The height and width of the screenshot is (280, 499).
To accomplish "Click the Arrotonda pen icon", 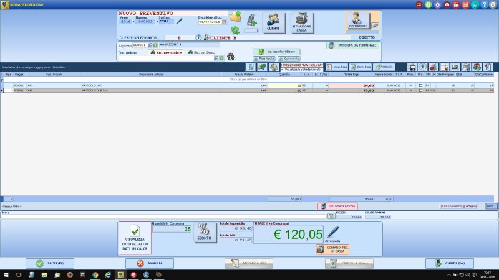I will 332,233.
